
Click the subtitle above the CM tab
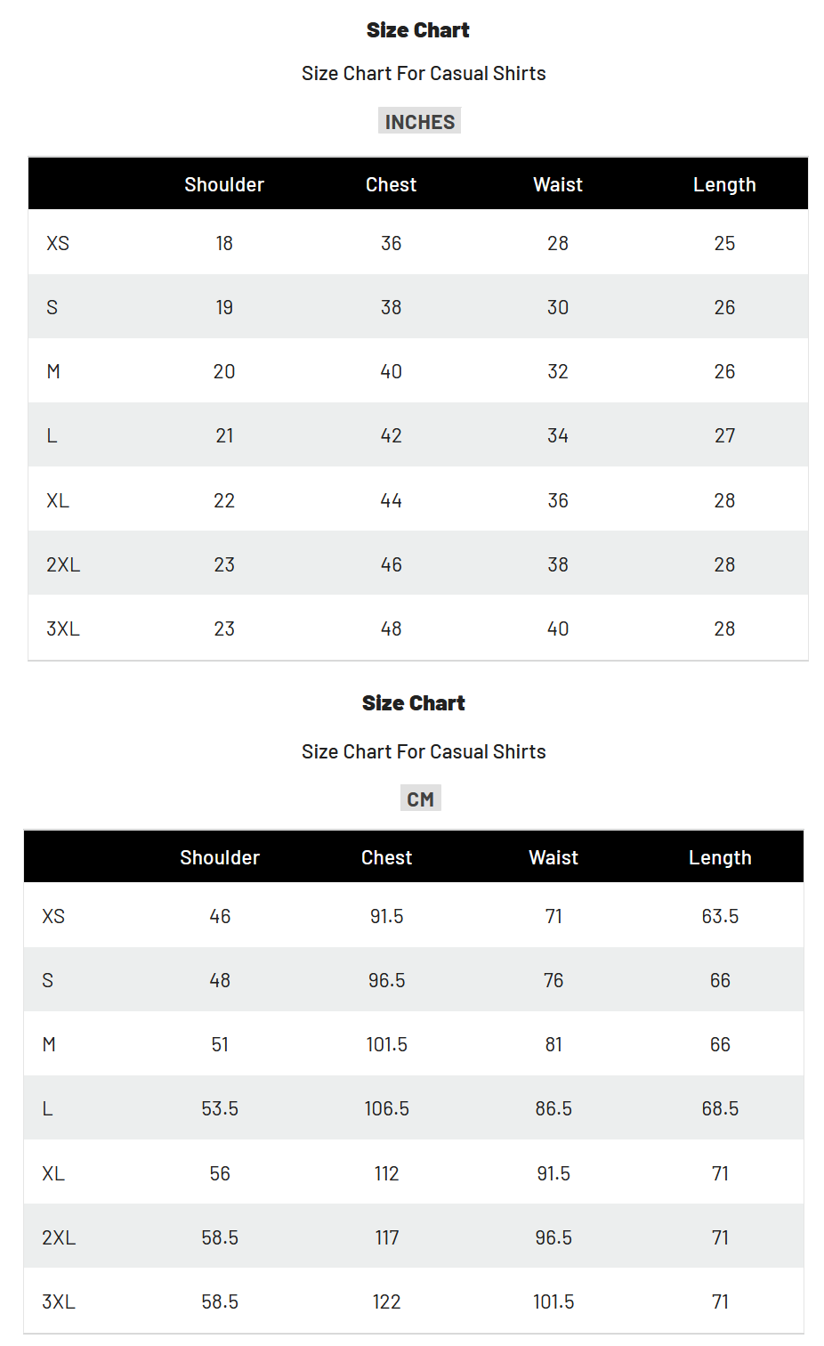[x=424, y=752]
